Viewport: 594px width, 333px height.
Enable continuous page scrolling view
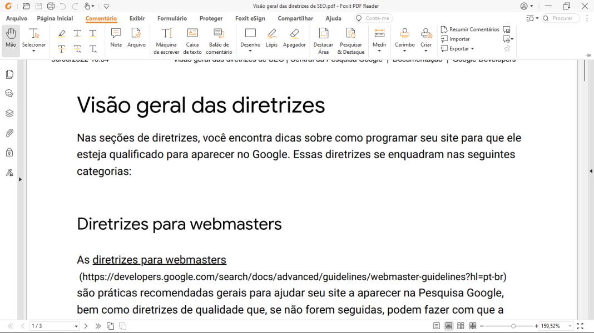[449, 326]
